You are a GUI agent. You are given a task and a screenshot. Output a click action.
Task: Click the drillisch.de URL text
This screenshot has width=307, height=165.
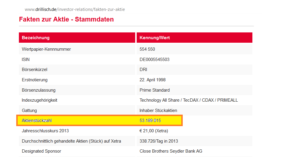(75, 9)
